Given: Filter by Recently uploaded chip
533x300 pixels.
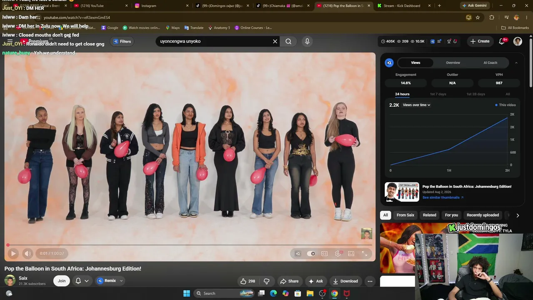Looking at the screenshot, I should click(x=483, y=215).
